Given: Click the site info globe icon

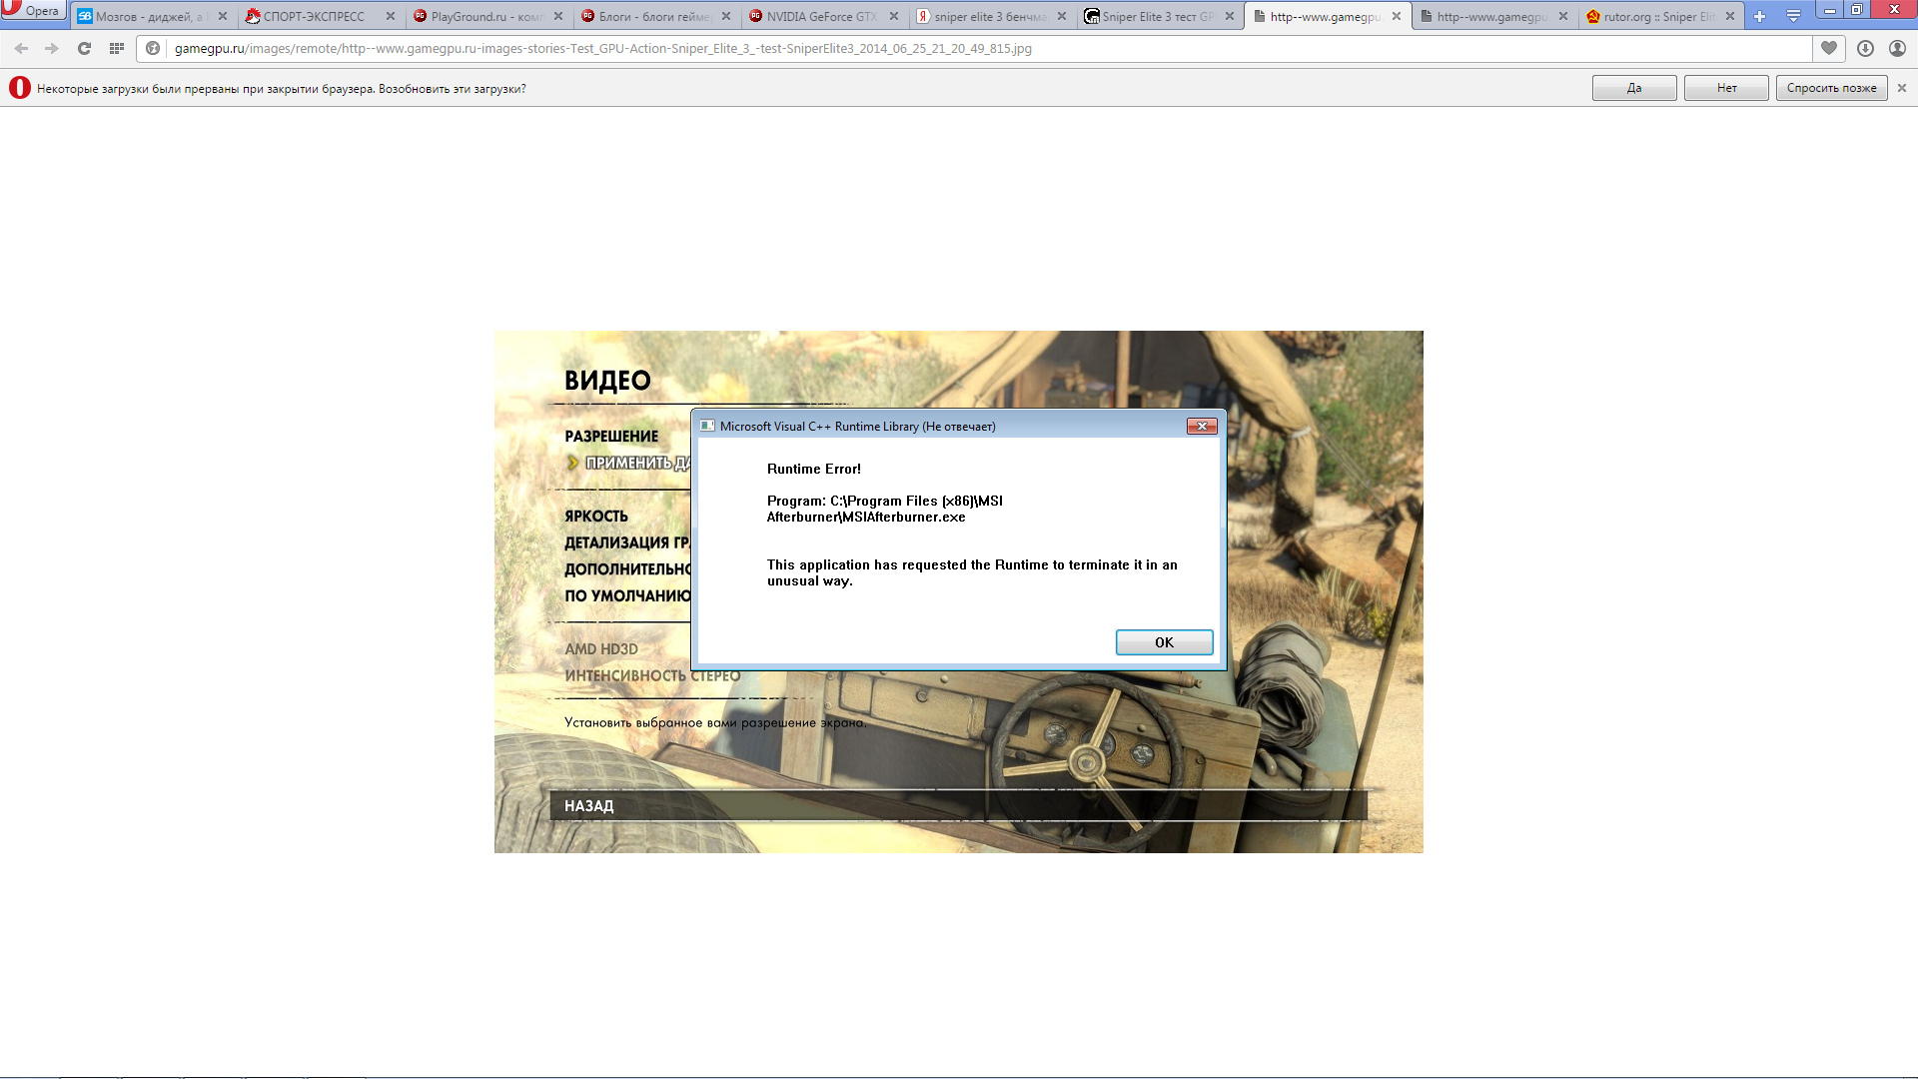Looking at the screenshot, I should pyautogui.click(x=153, y=48).
